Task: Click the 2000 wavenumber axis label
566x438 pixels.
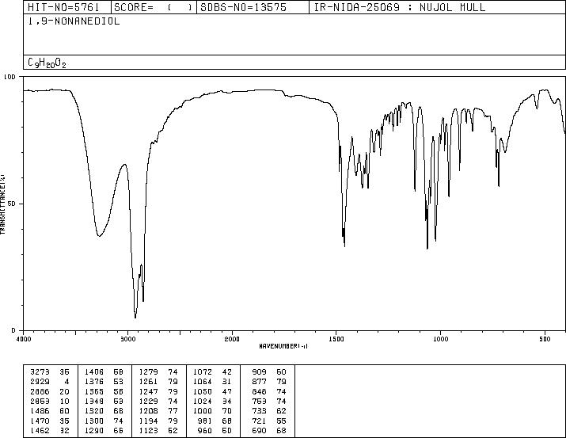Action: (x=232, y=339)
